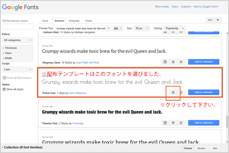The height and width of the screenshot is (153, 229).
Task: Open the Review step in collection bar
Action: (x=201, y=148)
